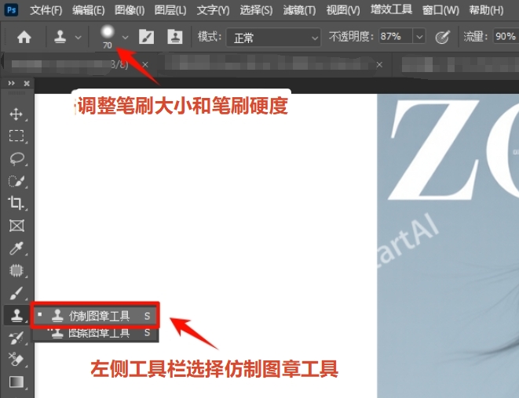Select the Quick Selection tool

[x=16, y=181]
